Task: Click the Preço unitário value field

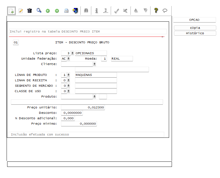Action: [83, 107]
